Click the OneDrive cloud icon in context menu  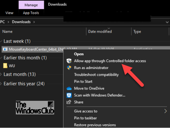tap(69, 88)
